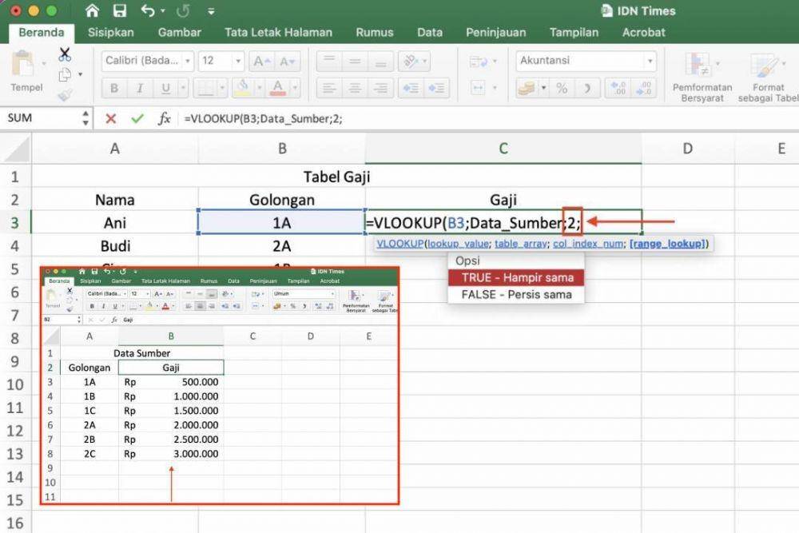
Task: Decrease the cell indent
Action: coord(411,88)
